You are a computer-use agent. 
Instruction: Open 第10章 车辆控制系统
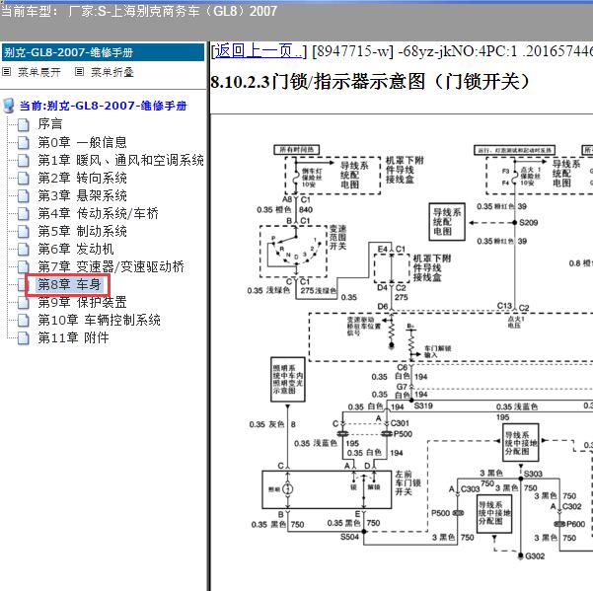click(x=99, y=320)
